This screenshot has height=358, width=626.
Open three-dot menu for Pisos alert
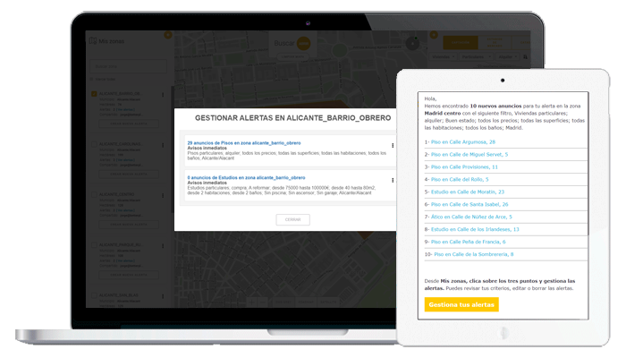tap(393, 146)
